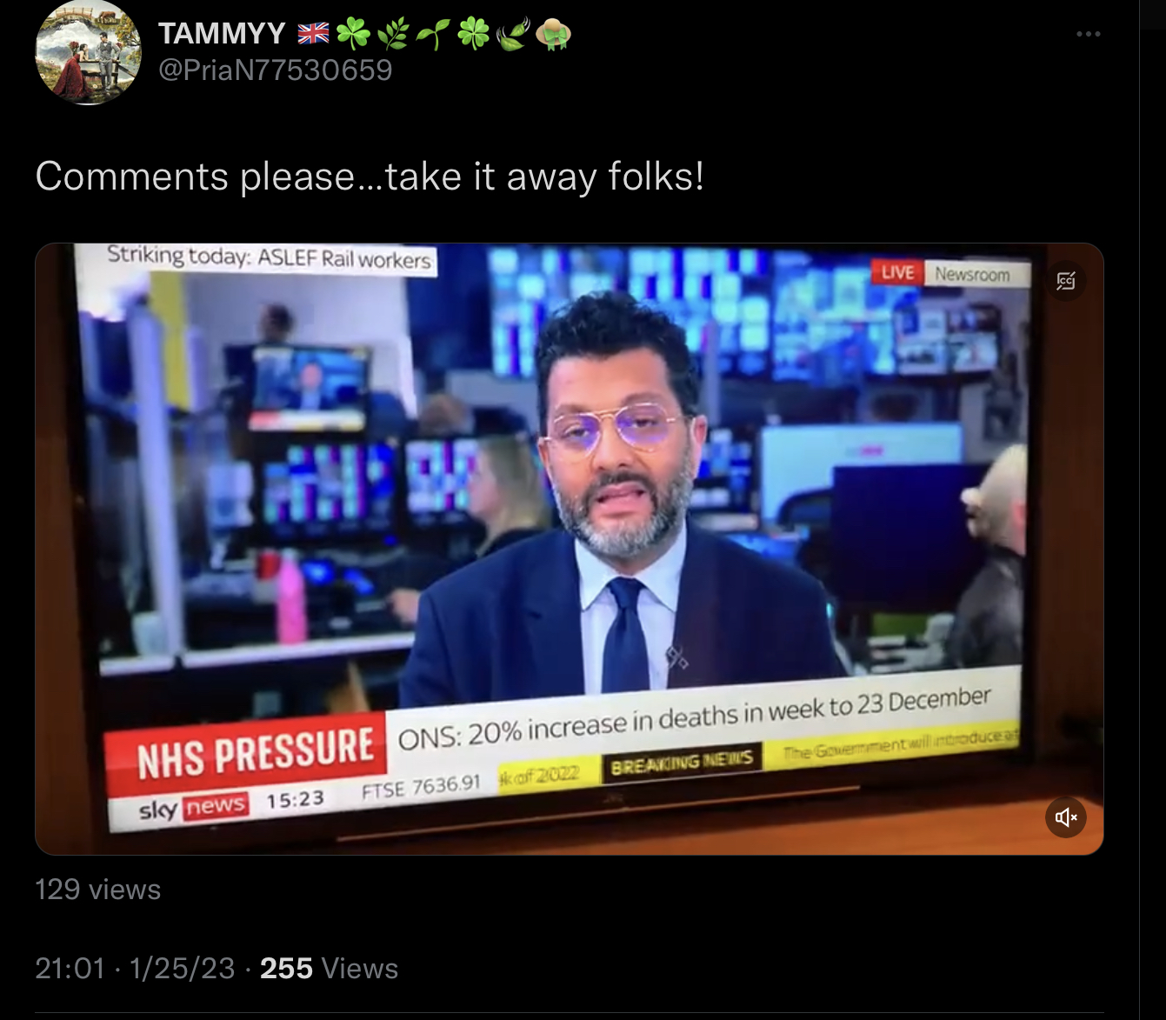Open the three-dot more options menu
The height and width of the screenshot is (1020, 1166).
[x=1088, y=34]
